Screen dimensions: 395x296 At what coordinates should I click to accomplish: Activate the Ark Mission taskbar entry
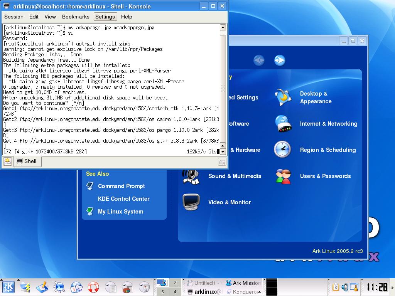pyautogui.click(x=243, y=283)
